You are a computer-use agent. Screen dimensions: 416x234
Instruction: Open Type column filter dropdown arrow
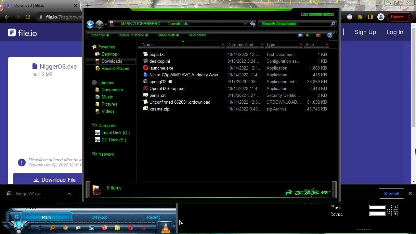point(301,45)
